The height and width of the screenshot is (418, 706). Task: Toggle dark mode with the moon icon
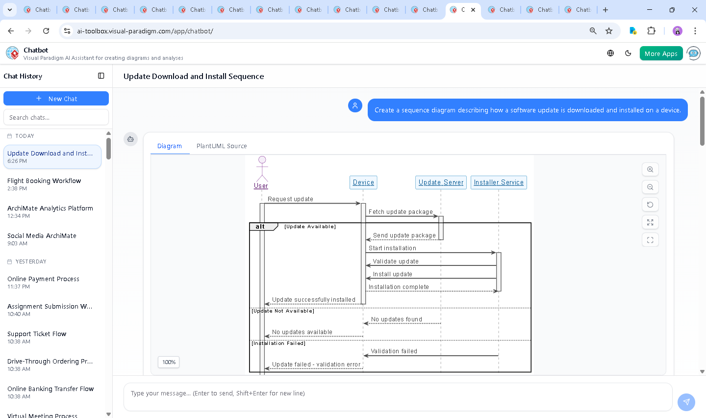point(628,53)
